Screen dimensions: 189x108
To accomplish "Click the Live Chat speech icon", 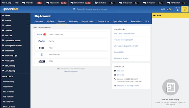I will point(115,71).
